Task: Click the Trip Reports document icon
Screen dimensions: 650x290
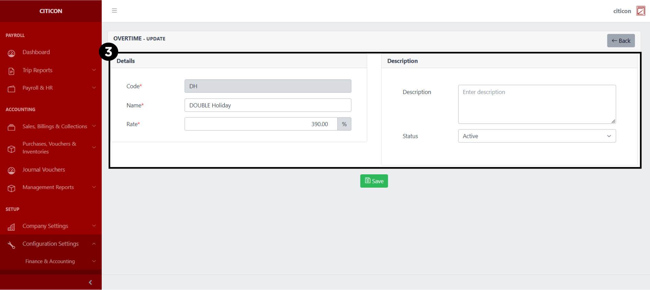Action: coord(11,71)
